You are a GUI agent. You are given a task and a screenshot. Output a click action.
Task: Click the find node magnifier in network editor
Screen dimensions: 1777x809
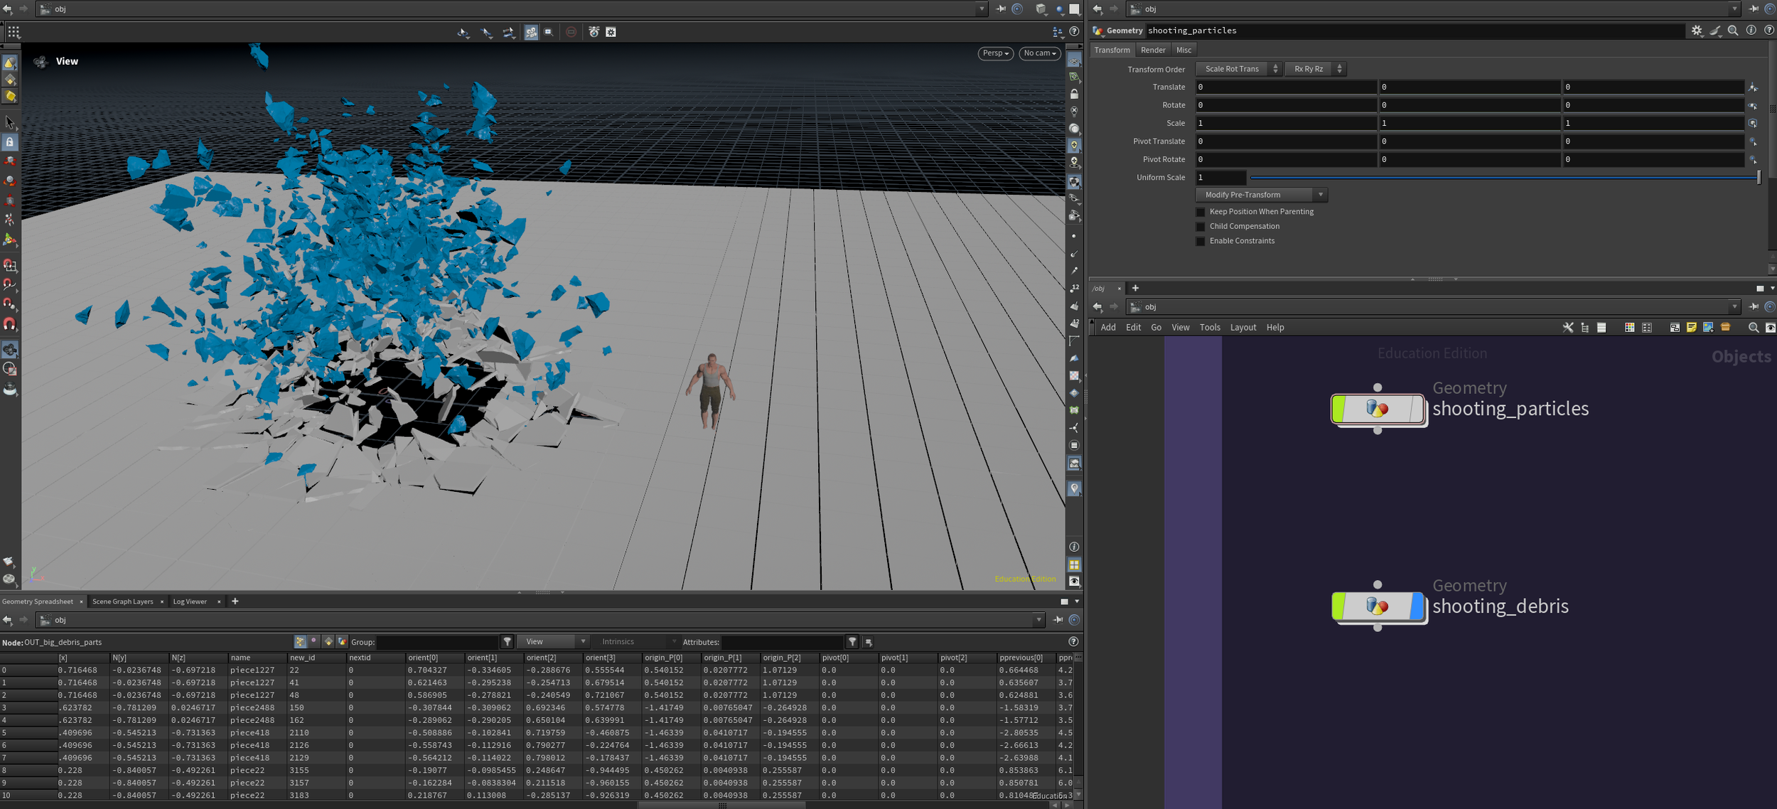tap(1753, 328)
